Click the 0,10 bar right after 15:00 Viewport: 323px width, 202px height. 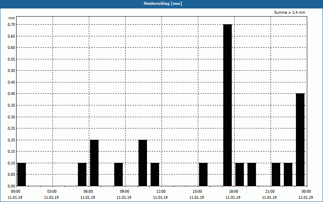[203, 175]
